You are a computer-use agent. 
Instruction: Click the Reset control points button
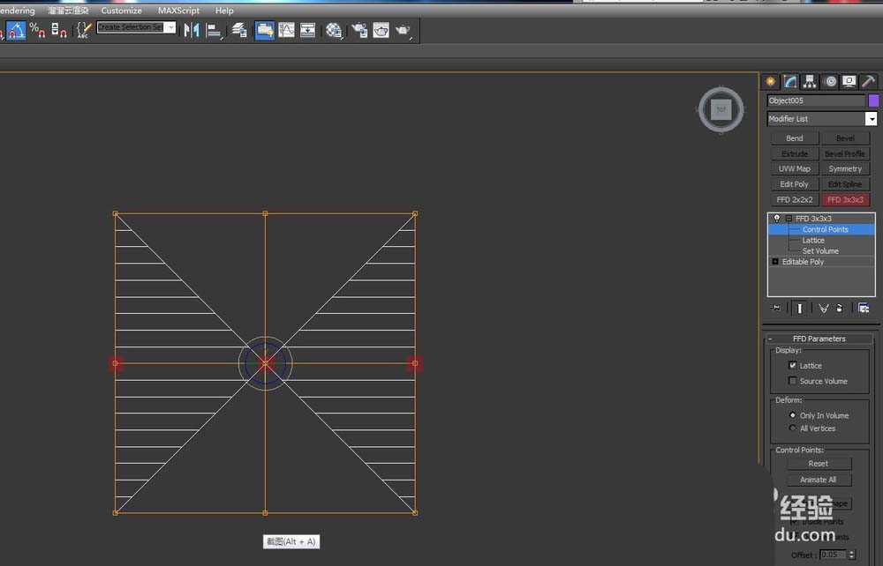point(819,464)
